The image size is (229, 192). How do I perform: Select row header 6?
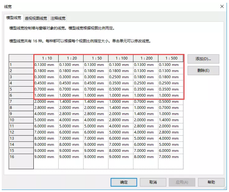pos(21,95)
